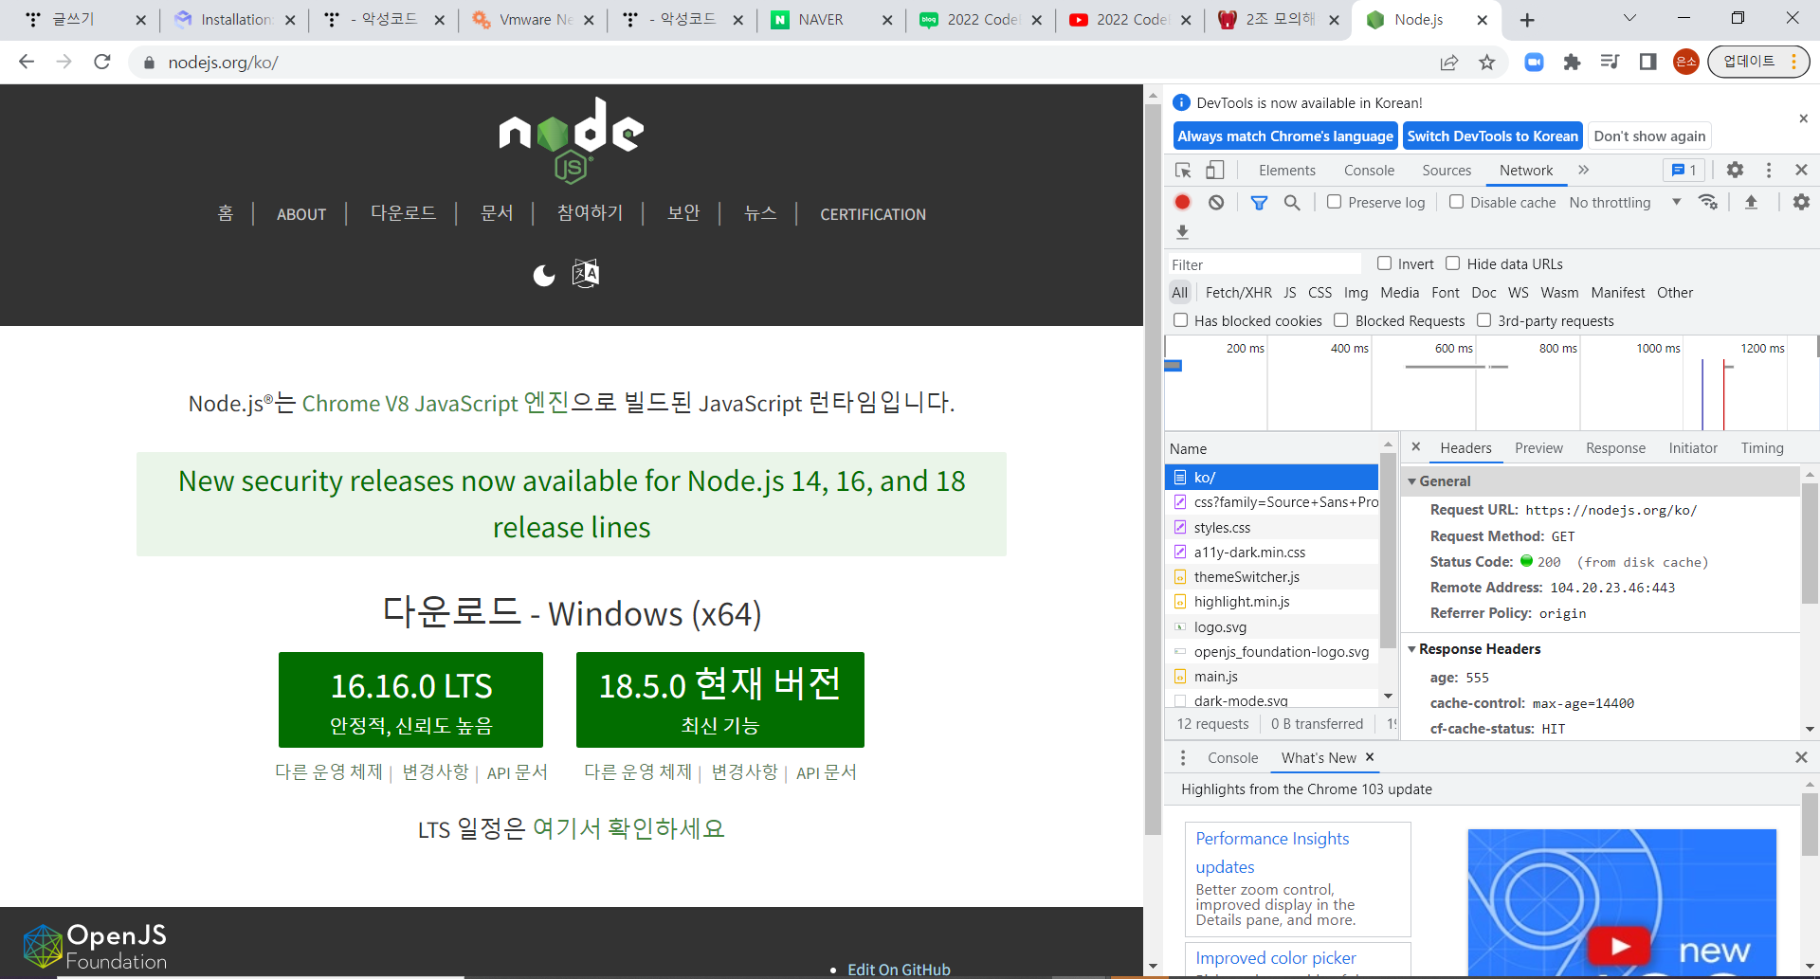Toggle device toolbar icon in DevTools
The width and height of the screenshot is (1820, 979).
[x=1214, y=171]
